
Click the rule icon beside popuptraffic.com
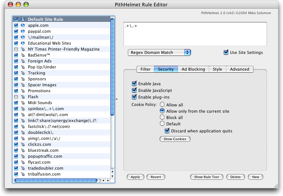click(x=23, y=156)
